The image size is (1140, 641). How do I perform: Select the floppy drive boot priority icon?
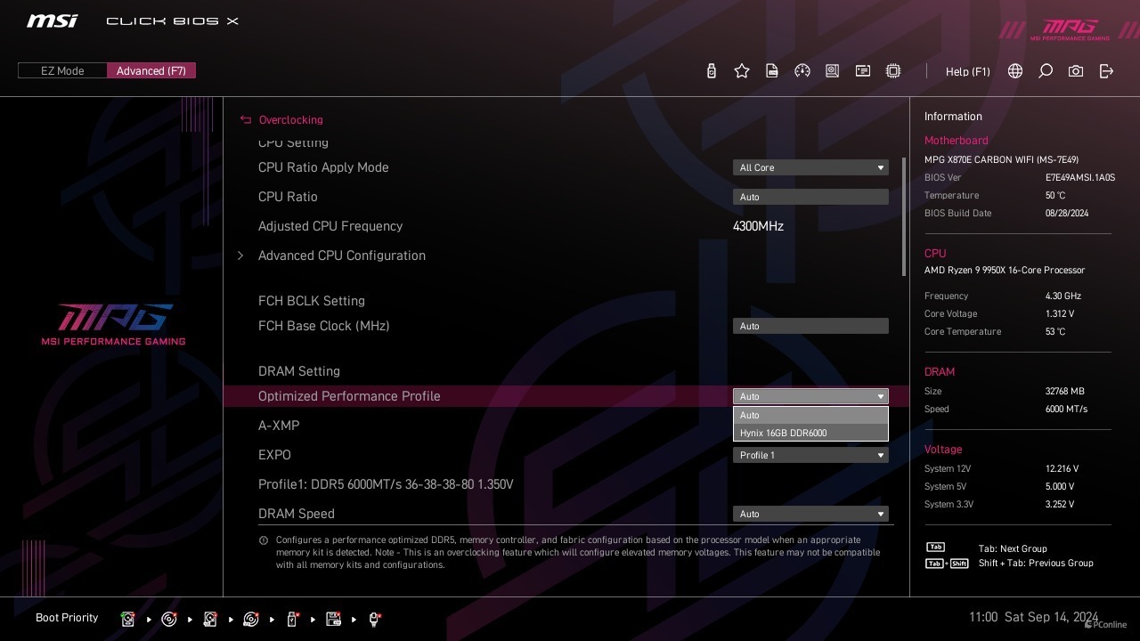(334, 619)
